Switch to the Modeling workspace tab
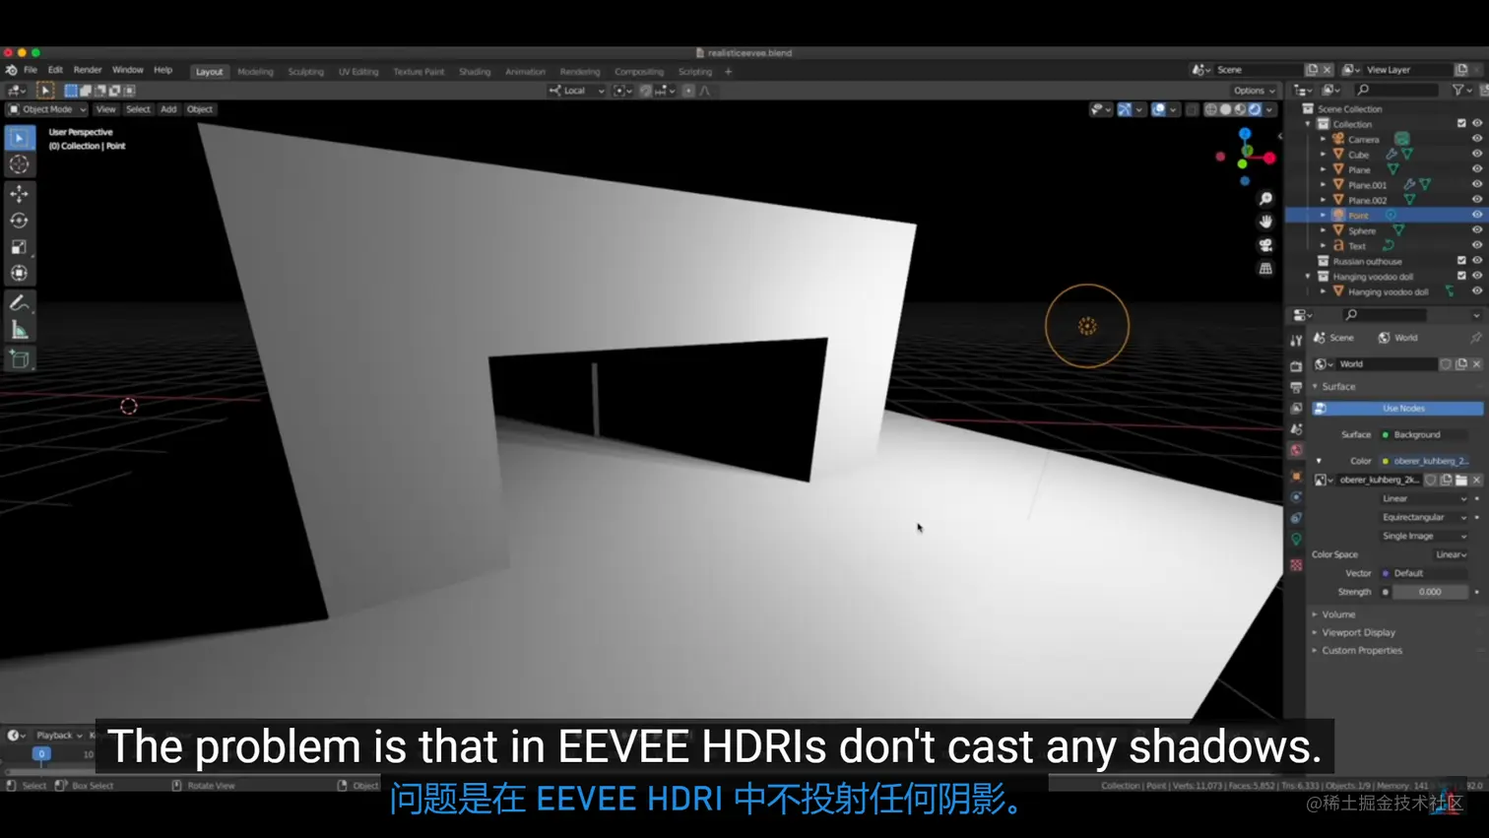Viewport: 1489px width, 838px height. coord(255,72)
